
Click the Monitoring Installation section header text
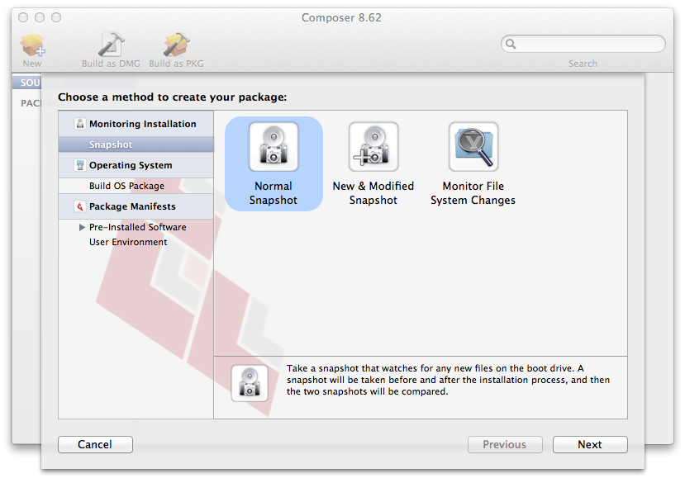click(143, 124)
